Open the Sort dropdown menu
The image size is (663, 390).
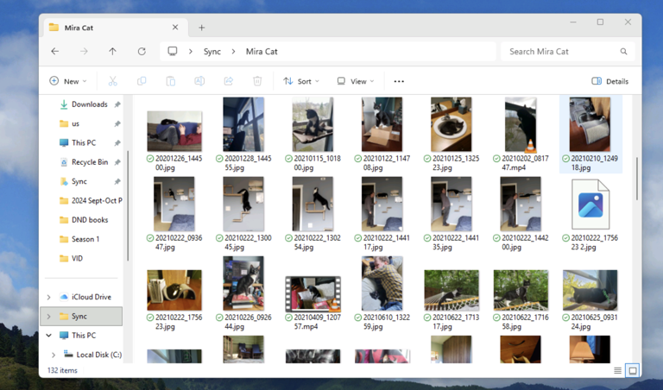point(301,81)
